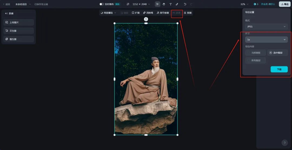This screenshot has width=292, height=150.
Task: Click the 已保存至云端 saved status text
Action: [x=41, y=4]
